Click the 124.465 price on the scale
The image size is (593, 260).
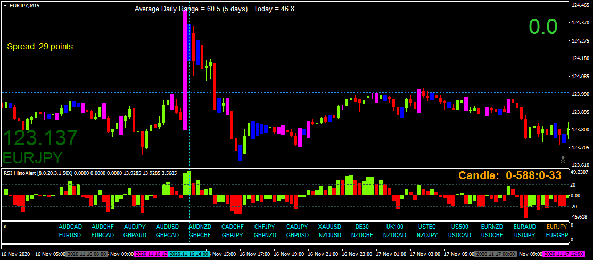(x=581, y=5)
